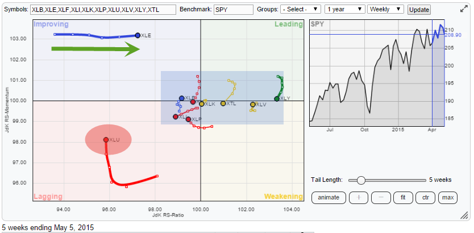This screenshot has height=233, width=474.
Task: Click the Symbols input field
Action: click(103, 10)
